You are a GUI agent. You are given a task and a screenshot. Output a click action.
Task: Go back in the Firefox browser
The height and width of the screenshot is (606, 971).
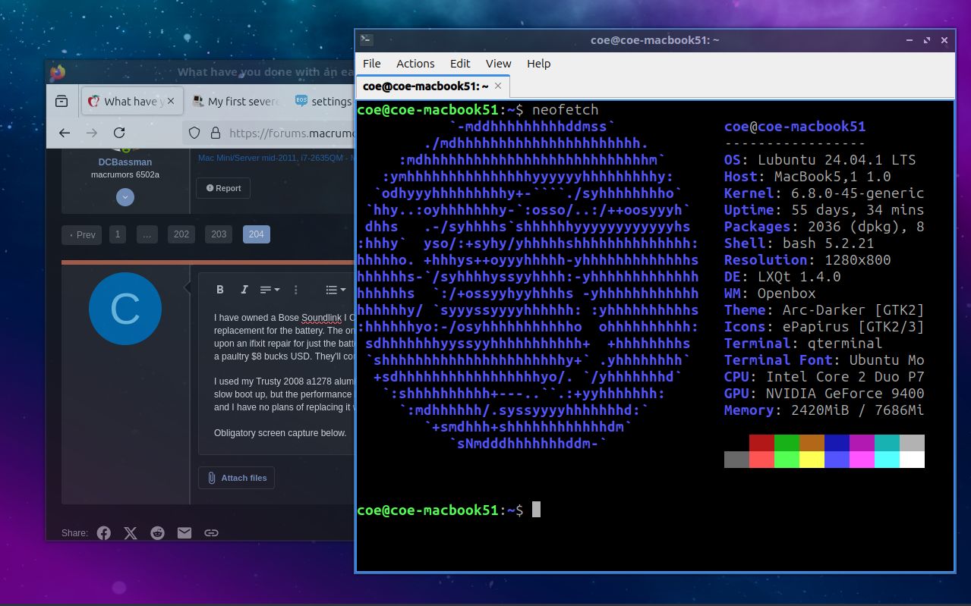[x=65, y=133]
